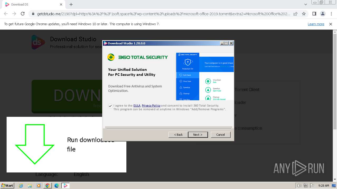Screen dimensions: 337x189
Task: Open Action Center flag icon
Action: [x=312, y=186]
